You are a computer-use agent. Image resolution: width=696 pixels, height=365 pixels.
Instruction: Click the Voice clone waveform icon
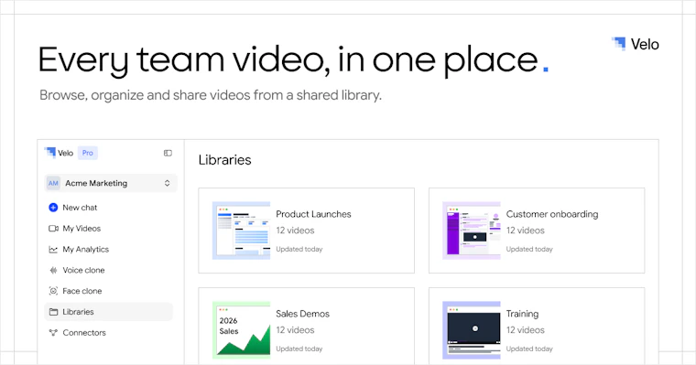[53, 270]
